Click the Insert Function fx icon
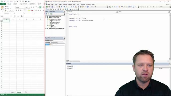 coord(22,16)
